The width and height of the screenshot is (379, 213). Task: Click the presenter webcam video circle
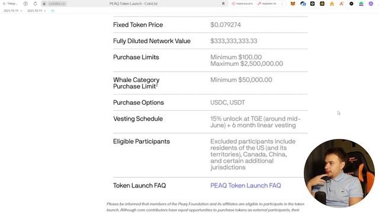[339, 173]
